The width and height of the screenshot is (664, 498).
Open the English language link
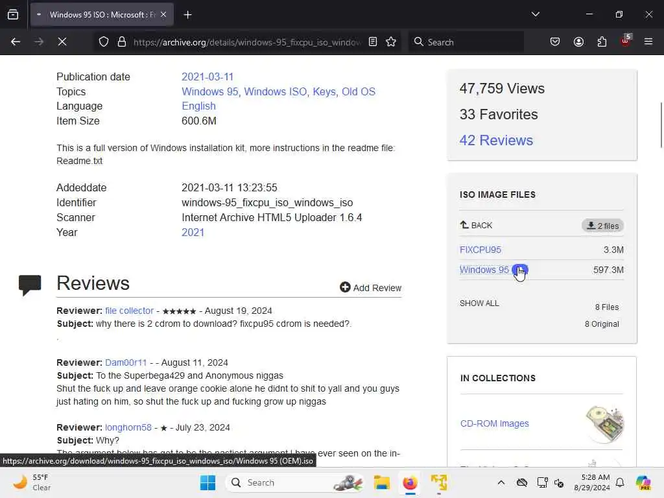198,106
